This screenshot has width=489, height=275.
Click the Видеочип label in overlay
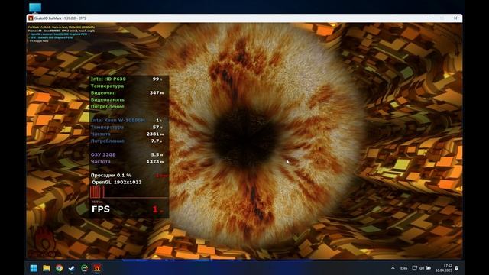[103, 93]
